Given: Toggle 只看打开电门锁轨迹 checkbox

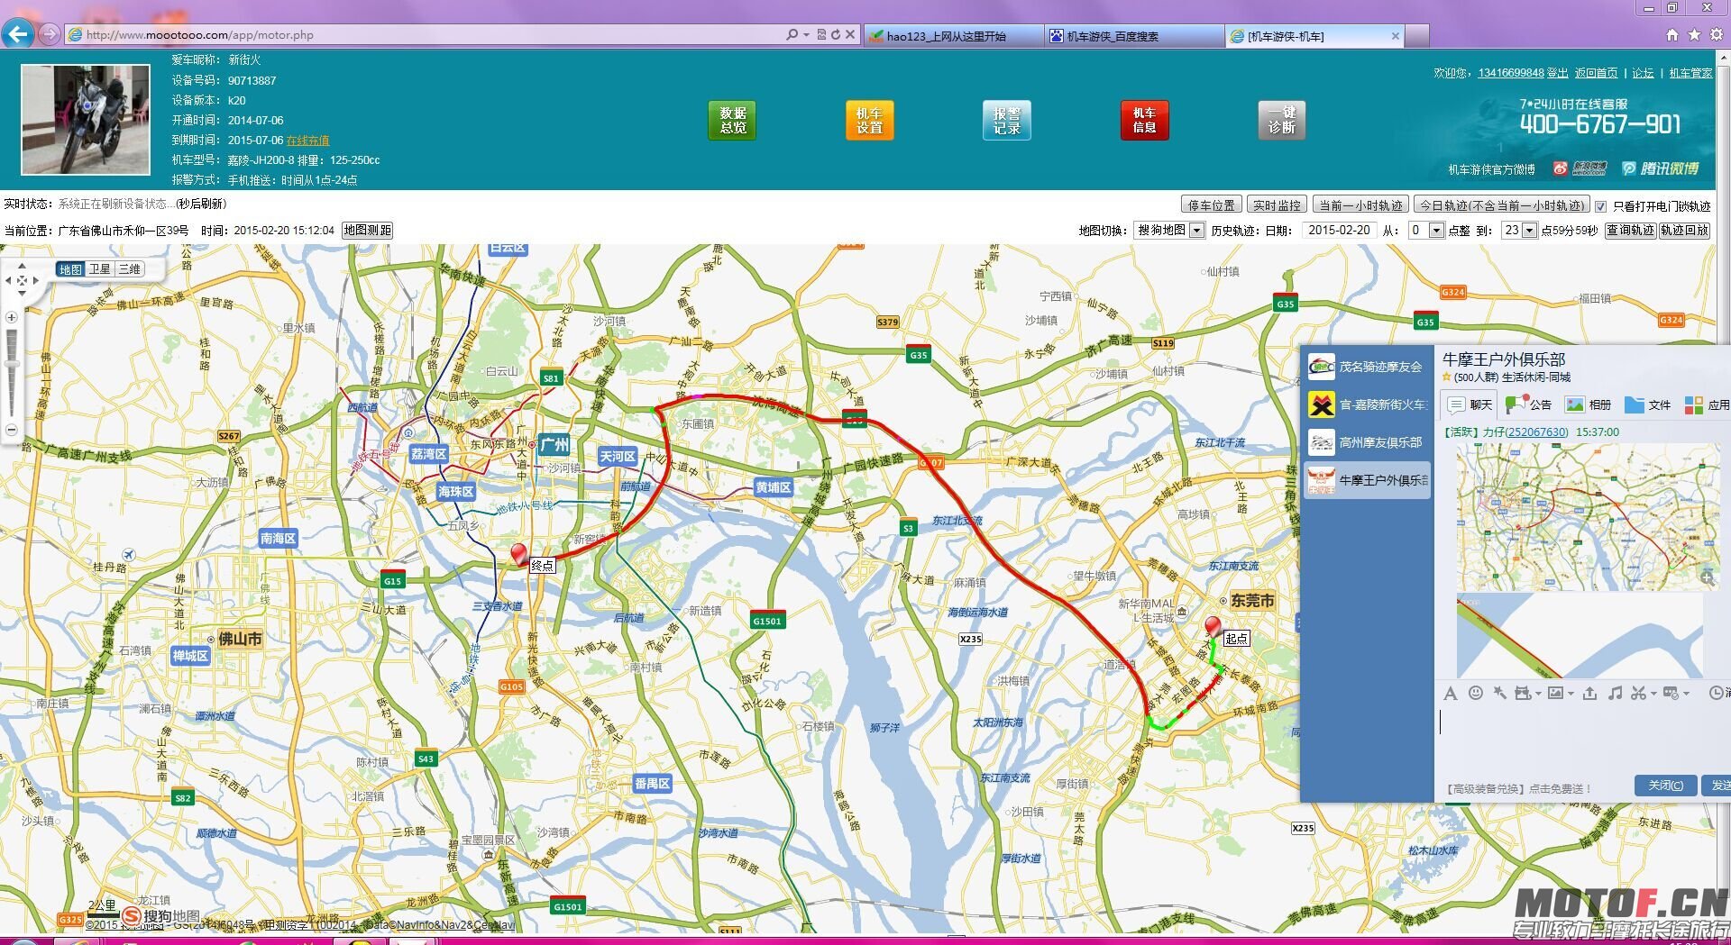Looking at the screenshot, I should (1600, 206).
